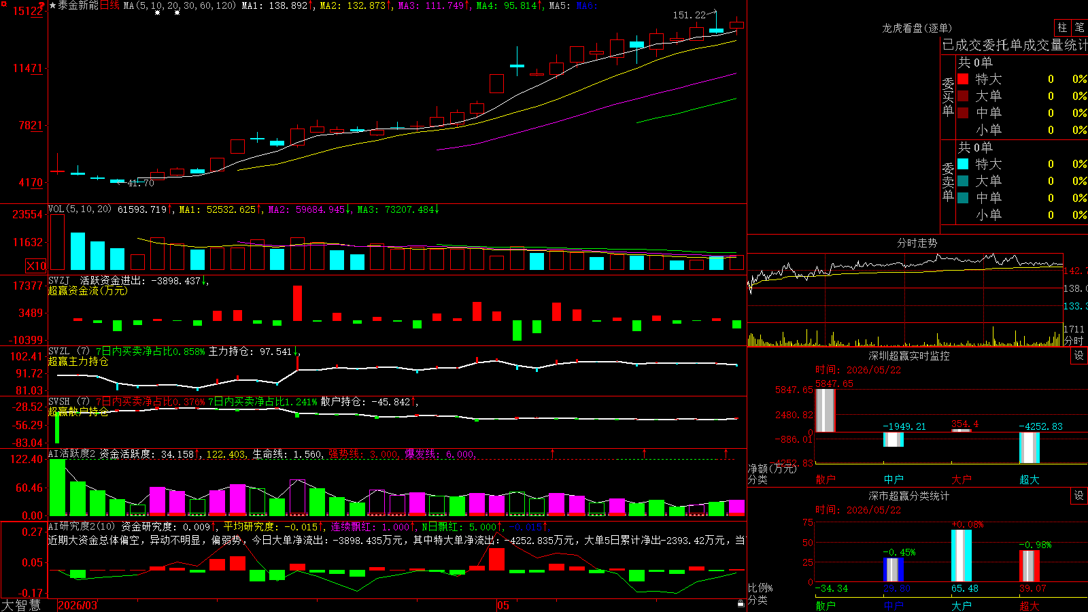The height and width of the screenshot is (612, 1088).
Task: Switch to the 柱 view tab
Action: point(1062,28)
